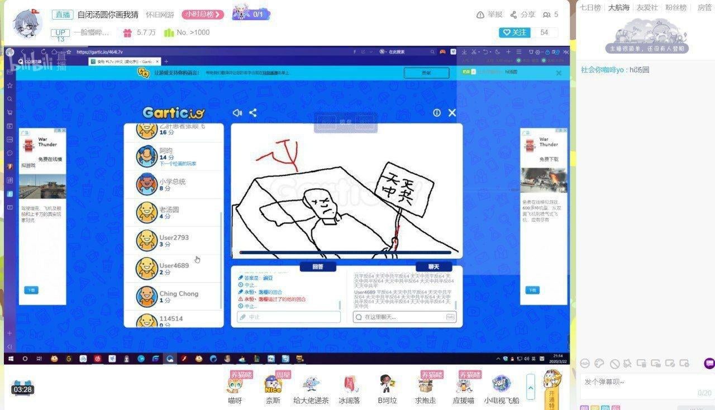This screenshot has width=715, height=410.
Task: Select player 阿昀 in the list
Action: (173, 156)
